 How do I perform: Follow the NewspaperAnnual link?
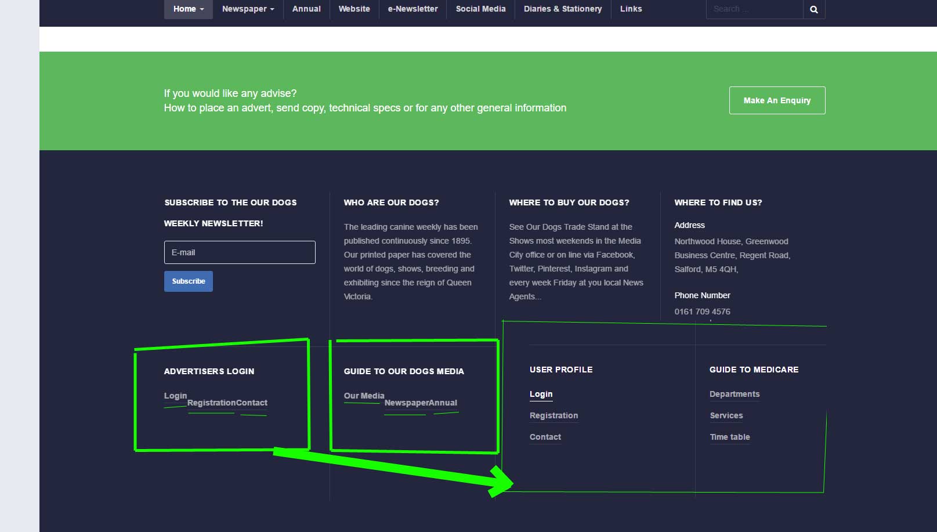click(x=421, y=403)
